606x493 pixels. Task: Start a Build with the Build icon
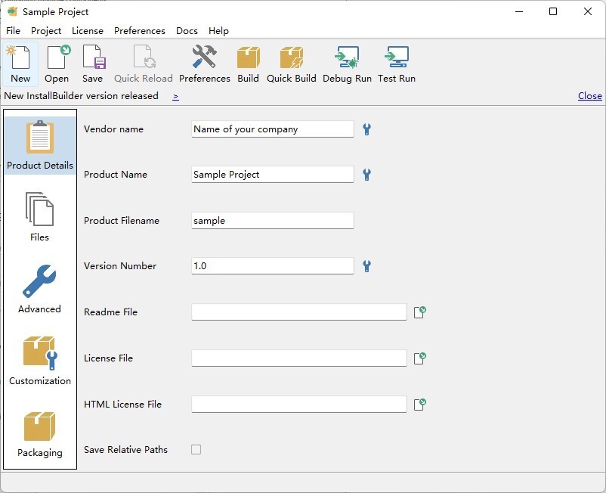248,64
